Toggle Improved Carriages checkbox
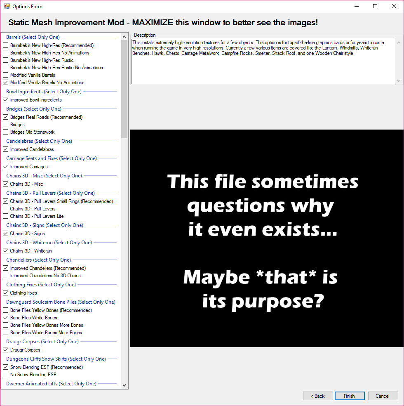Viewport: 404px width, 406px height. point(5,167)
